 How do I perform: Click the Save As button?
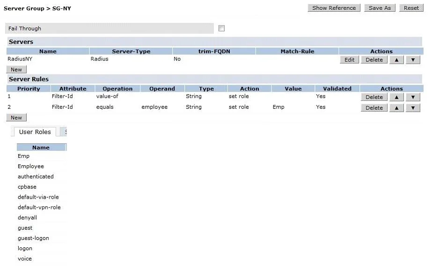380,8
